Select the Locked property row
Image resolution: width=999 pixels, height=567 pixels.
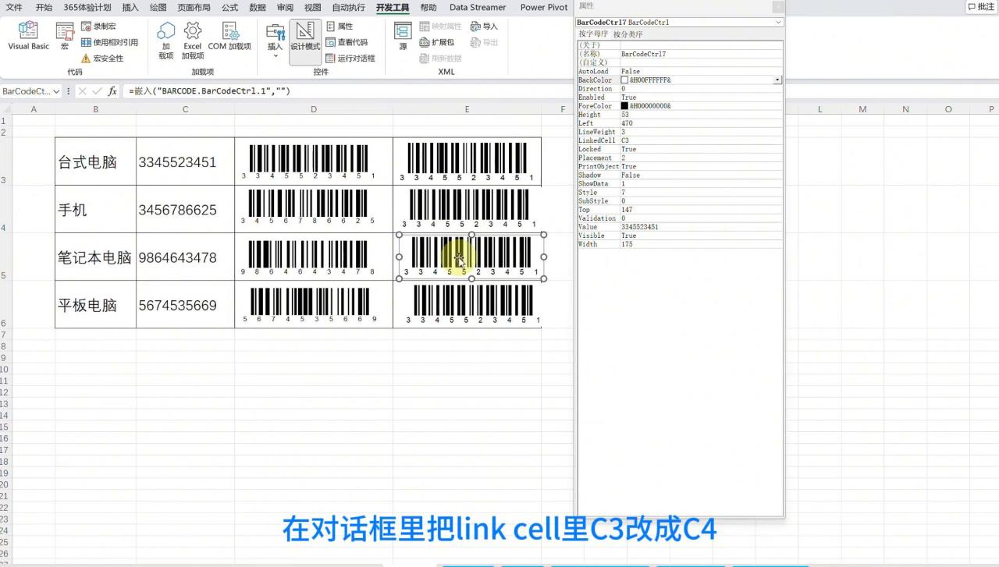point(679,149)
